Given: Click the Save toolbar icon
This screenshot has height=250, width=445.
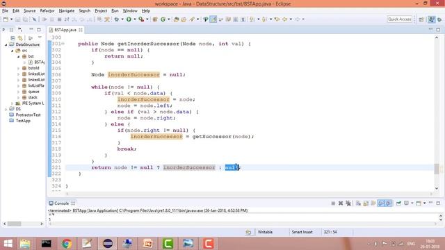Looking at the screenshot, I should tap(17, 19).
